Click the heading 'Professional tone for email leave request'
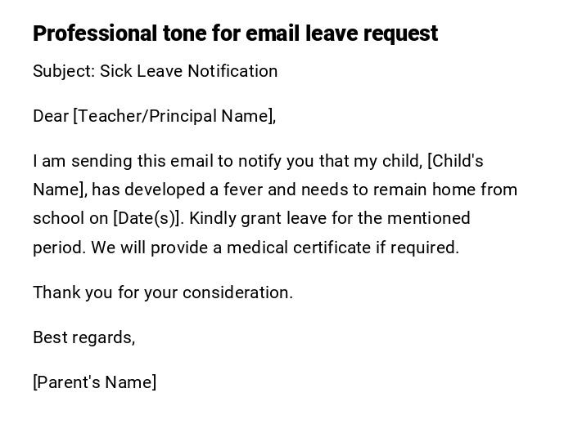This screenshot has height=433, width=573. (235, 33)
